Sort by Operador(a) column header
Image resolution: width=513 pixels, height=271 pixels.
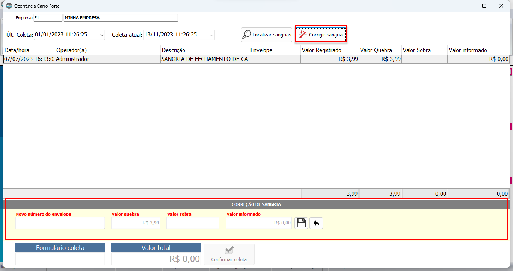(107, 50)
